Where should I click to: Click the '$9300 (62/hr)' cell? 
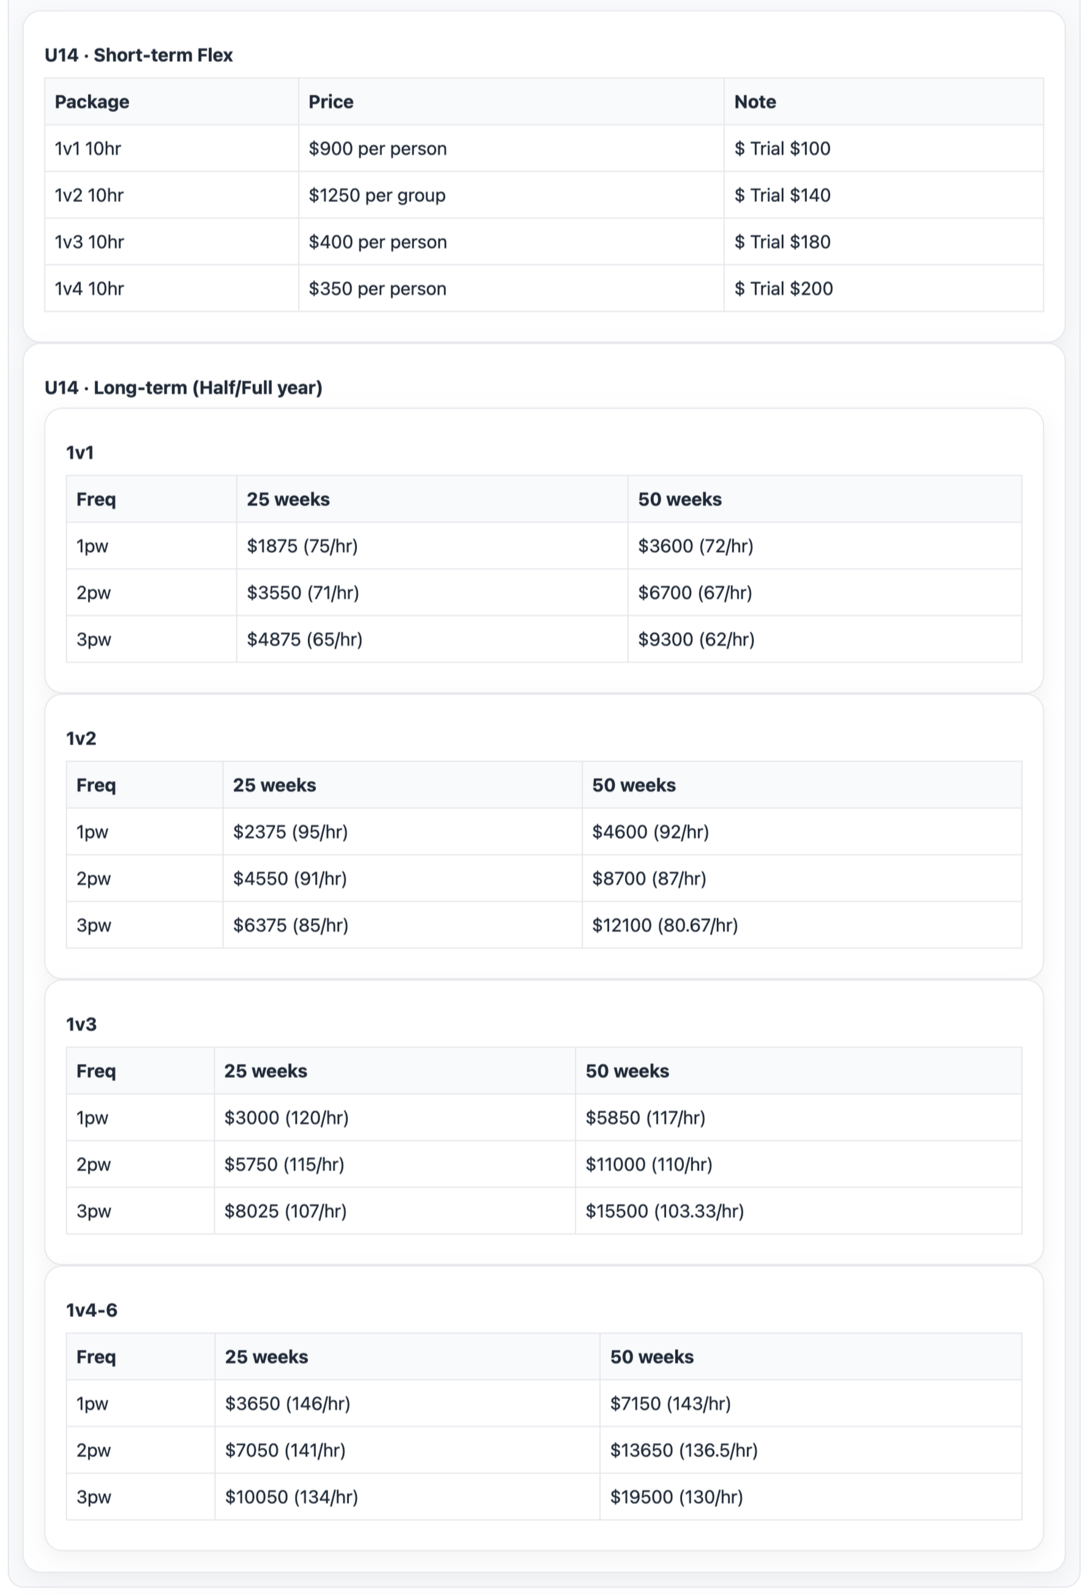[x=824, y=639]
